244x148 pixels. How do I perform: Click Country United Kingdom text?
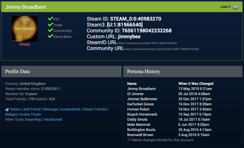(x=25, y=83)
